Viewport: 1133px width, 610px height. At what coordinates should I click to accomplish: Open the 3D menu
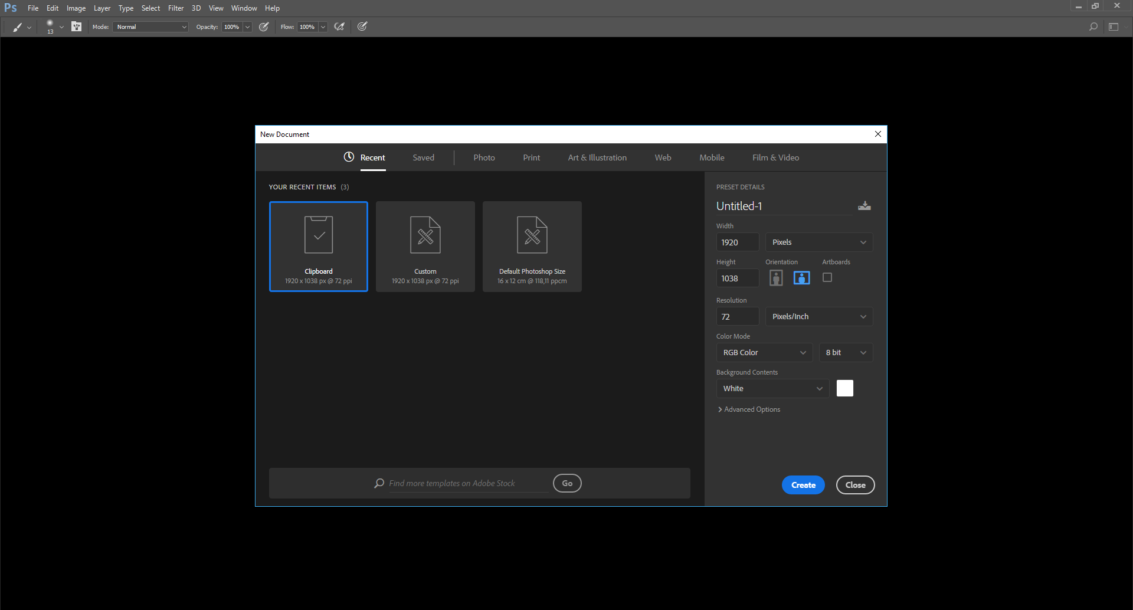197,8
